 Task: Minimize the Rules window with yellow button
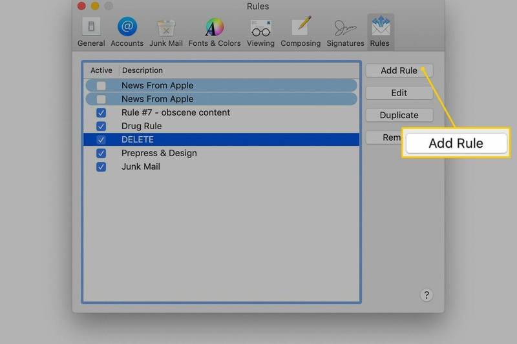[95, 6]
